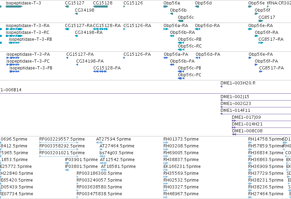Viewport: 291px width, 199px height.
Task: Select transcript CG8517-RA
Action: (x=271, y=39)
